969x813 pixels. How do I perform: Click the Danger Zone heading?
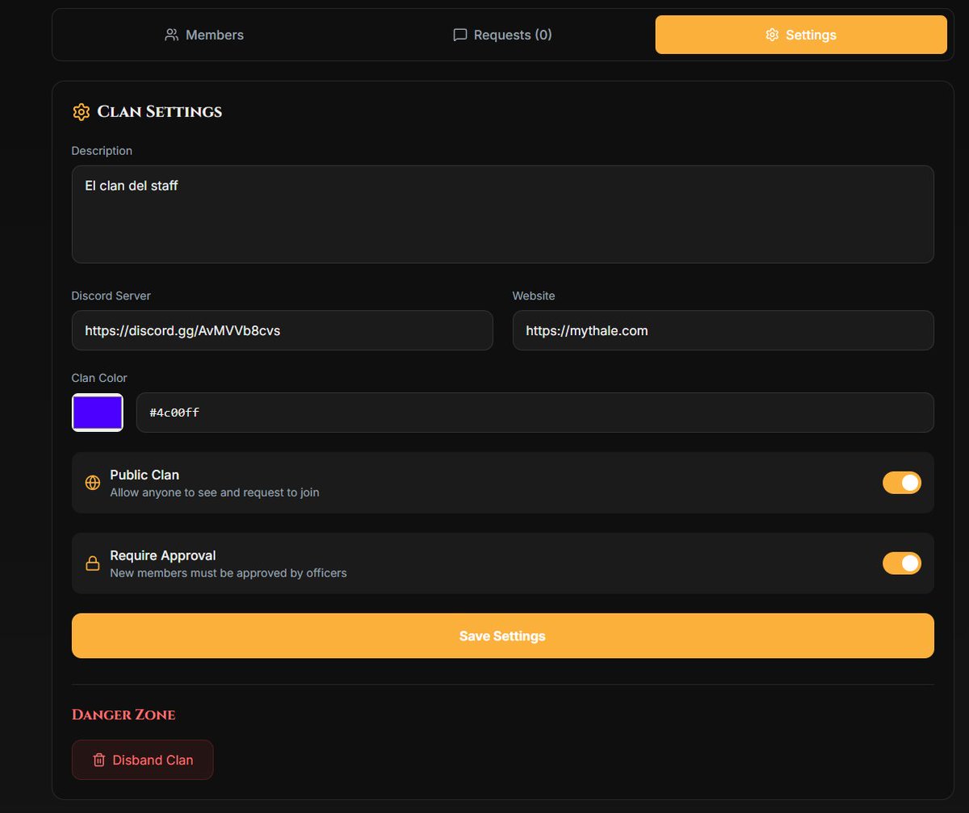point(124,715)
